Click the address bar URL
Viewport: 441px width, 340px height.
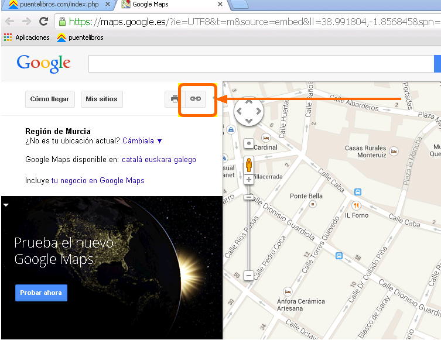click(249, 22)
